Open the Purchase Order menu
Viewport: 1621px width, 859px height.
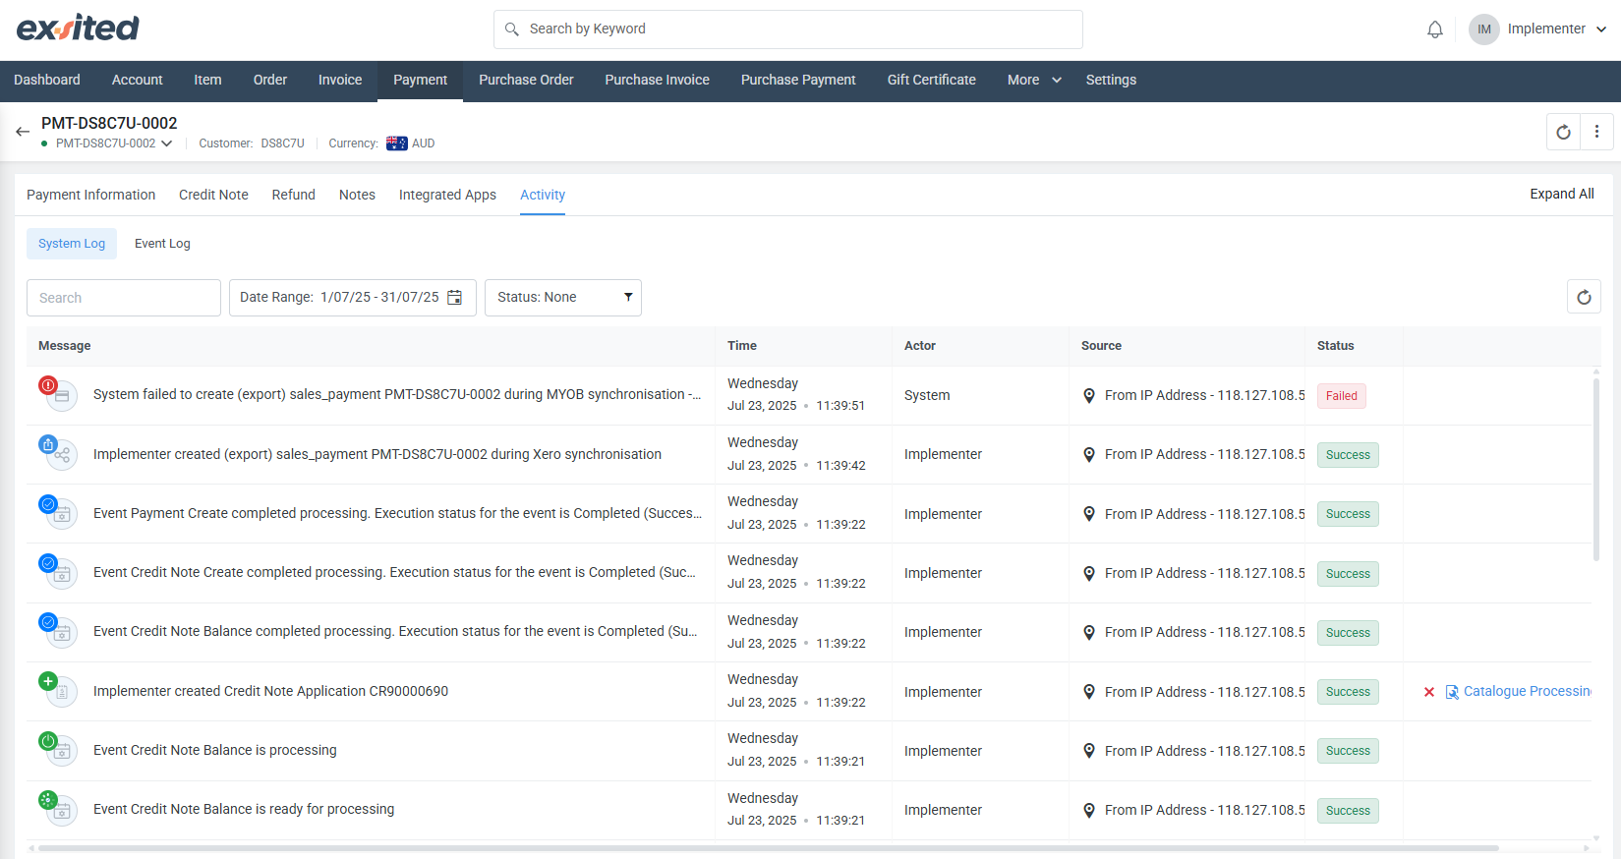click(526, 81)
